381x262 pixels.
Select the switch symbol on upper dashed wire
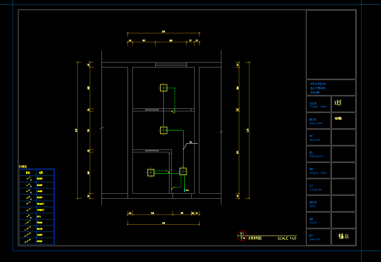173,111
